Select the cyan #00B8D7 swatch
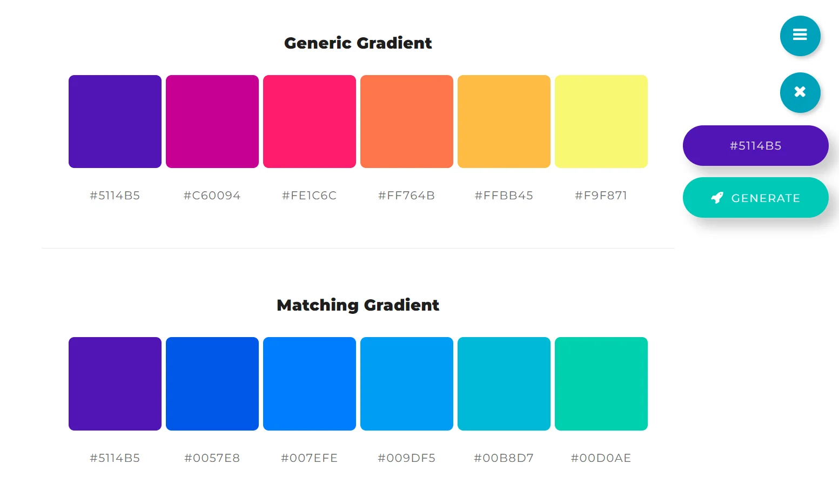 coord(504,384)
